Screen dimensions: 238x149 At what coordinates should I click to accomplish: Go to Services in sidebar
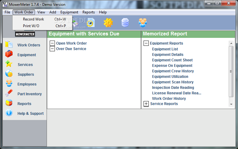pyautogui.click(x=25, y=64)
